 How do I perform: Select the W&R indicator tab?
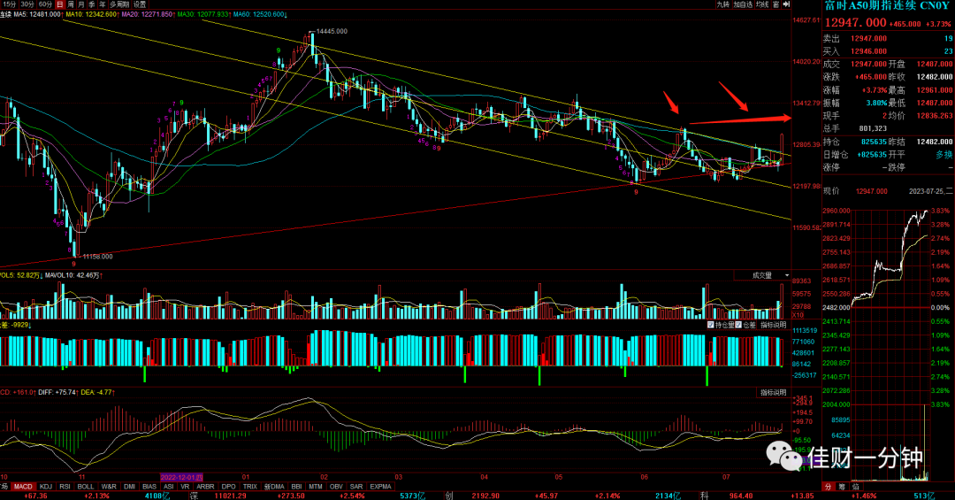pyautogui.click(x=109, y=487)
